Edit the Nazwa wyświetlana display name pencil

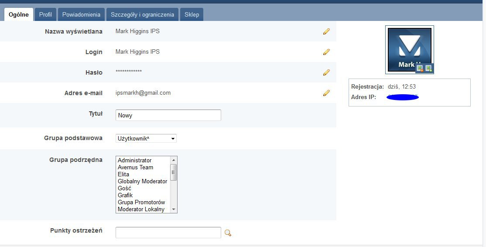pos(326,31)
